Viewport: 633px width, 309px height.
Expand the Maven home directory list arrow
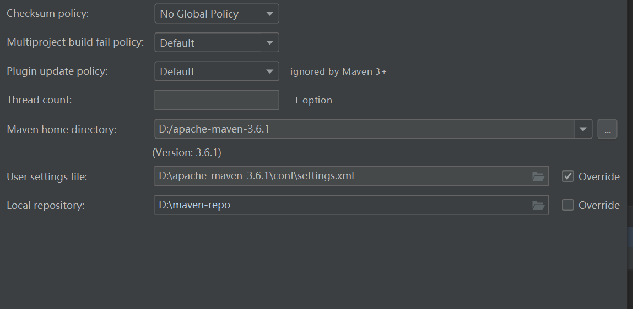583,130
